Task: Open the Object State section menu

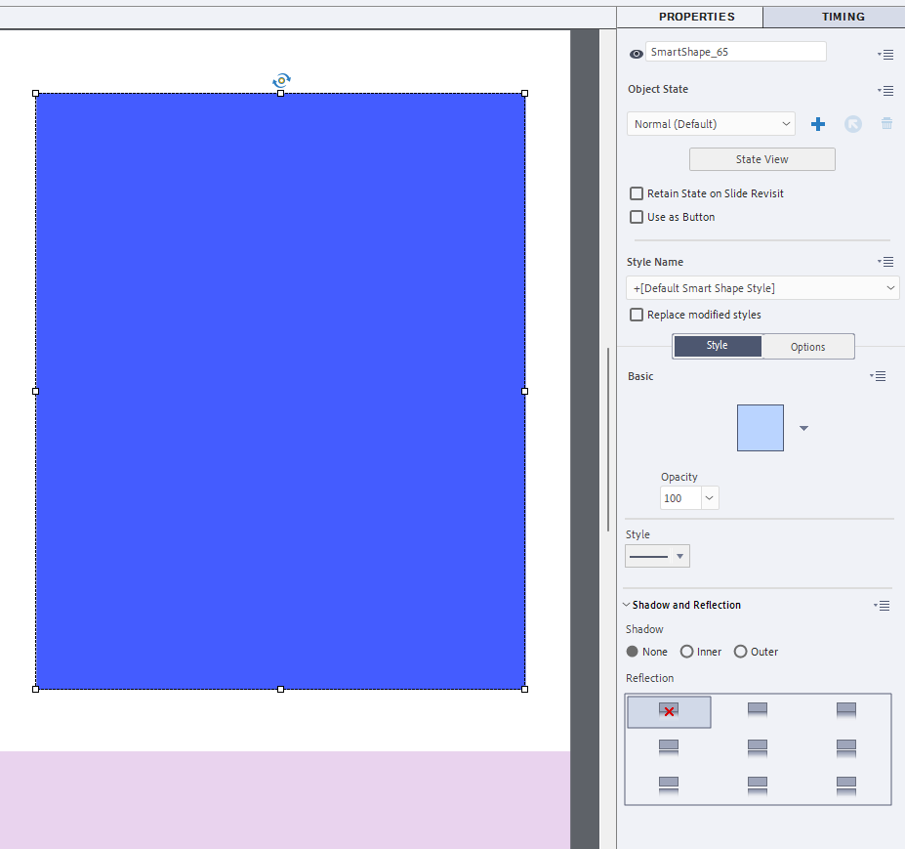Action: [x=884, y=90]
